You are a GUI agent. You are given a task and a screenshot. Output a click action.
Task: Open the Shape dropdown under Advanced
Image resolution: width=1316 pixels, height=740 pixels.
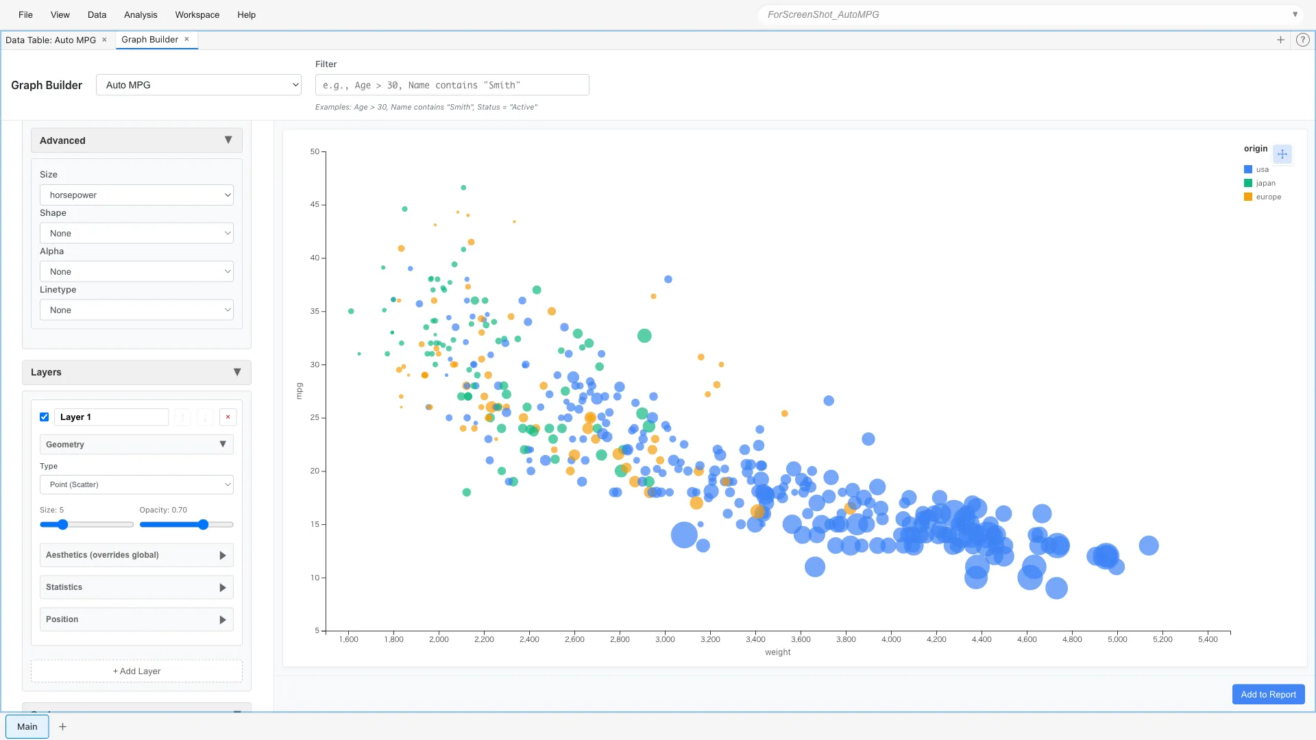pos(136,233)
